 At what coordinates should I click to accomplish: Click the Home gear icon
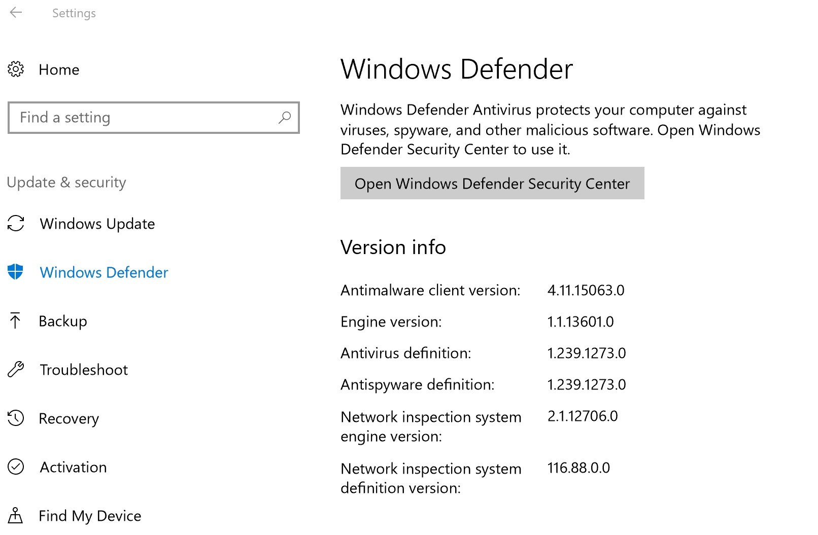pos(16,69)
